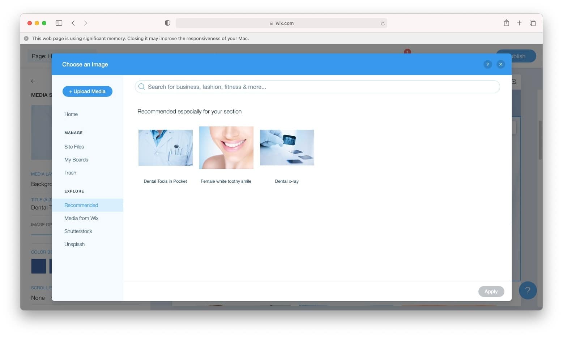This screenshot has height=337, width=563.
Task: Click the privacy shield icon in the address bar
Action: coord(167,22)
